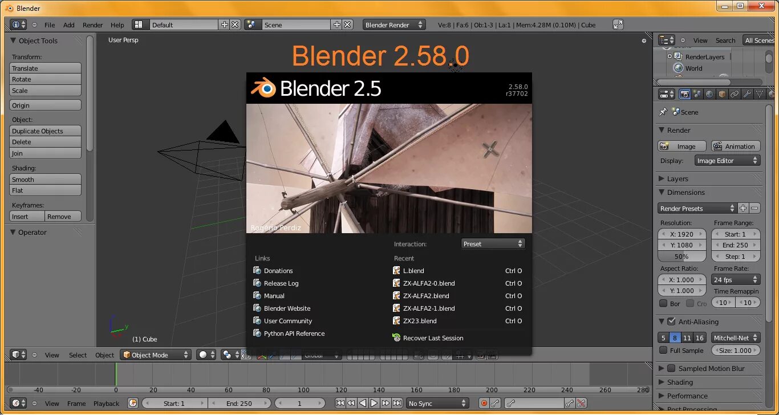Enable the Anti-Aliasing checkbox
This screenshot has height=415, width=779.
click(x=671, y=322)
